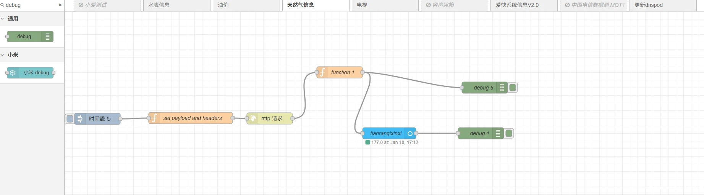The width and height of the screenshot is (704, 195).
Task: Clear the debug palette search filter
Action: click(60, 5)
